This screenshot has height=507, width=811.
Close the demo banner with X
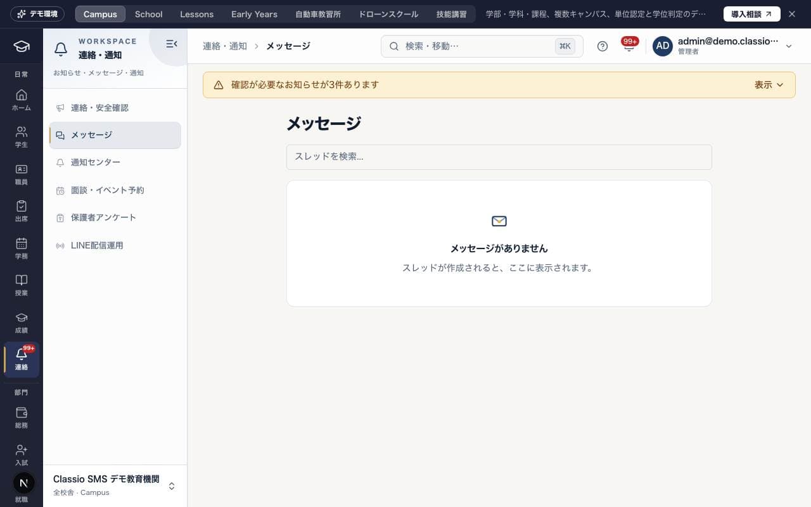(792, 14)
